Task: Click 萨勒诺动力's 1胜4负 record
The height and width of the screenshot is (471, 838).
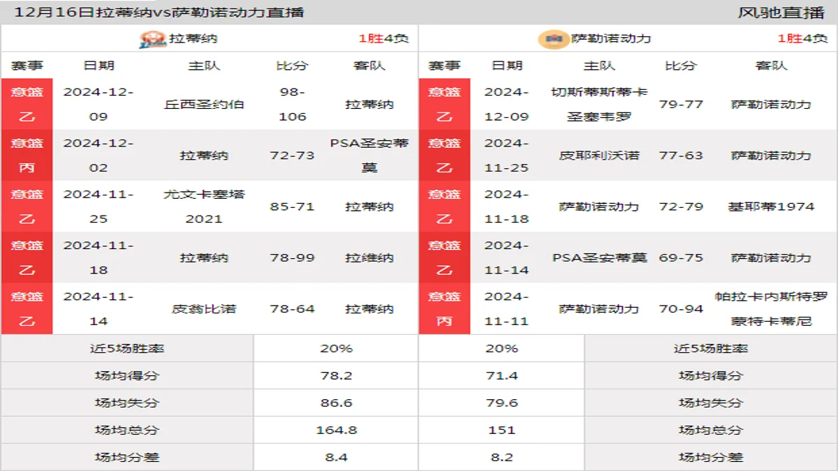Action: tap(802, 39)
